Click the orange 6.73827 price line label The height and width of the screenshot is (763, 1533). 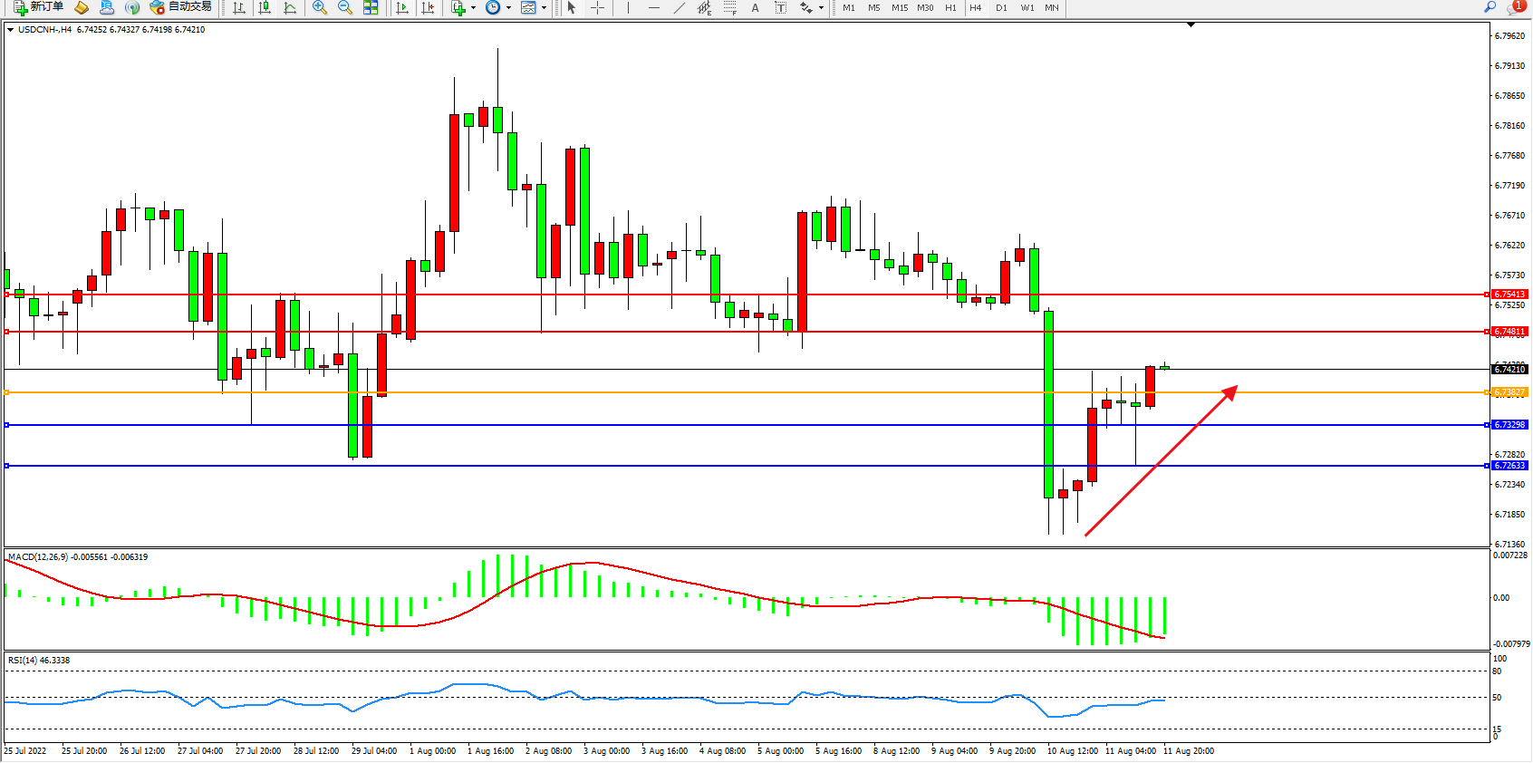point(1509,392)
